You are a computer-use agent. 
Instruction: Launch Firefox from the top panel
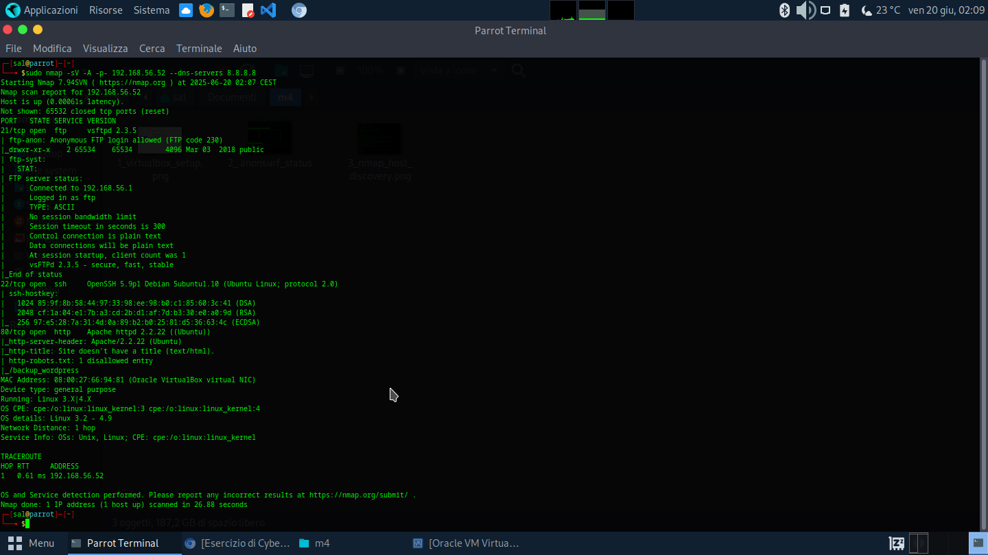coord(206,10)
